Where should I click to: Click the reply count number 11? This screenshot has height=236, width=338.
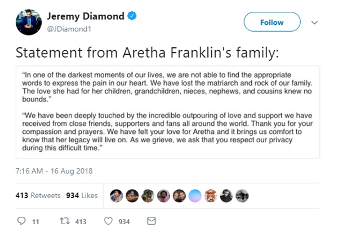34,222
